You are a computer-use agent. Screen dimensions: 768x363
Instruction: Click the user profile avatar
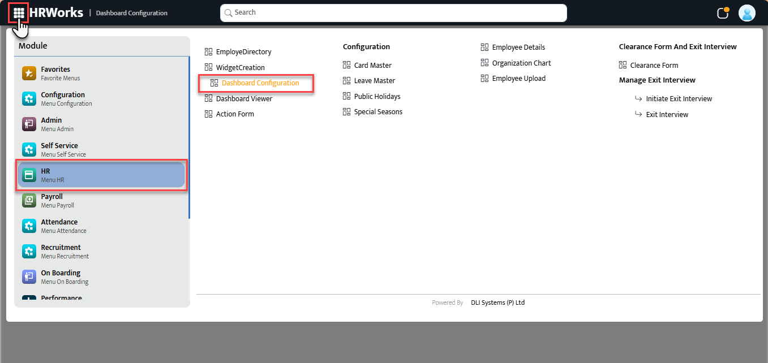point(747,13)
